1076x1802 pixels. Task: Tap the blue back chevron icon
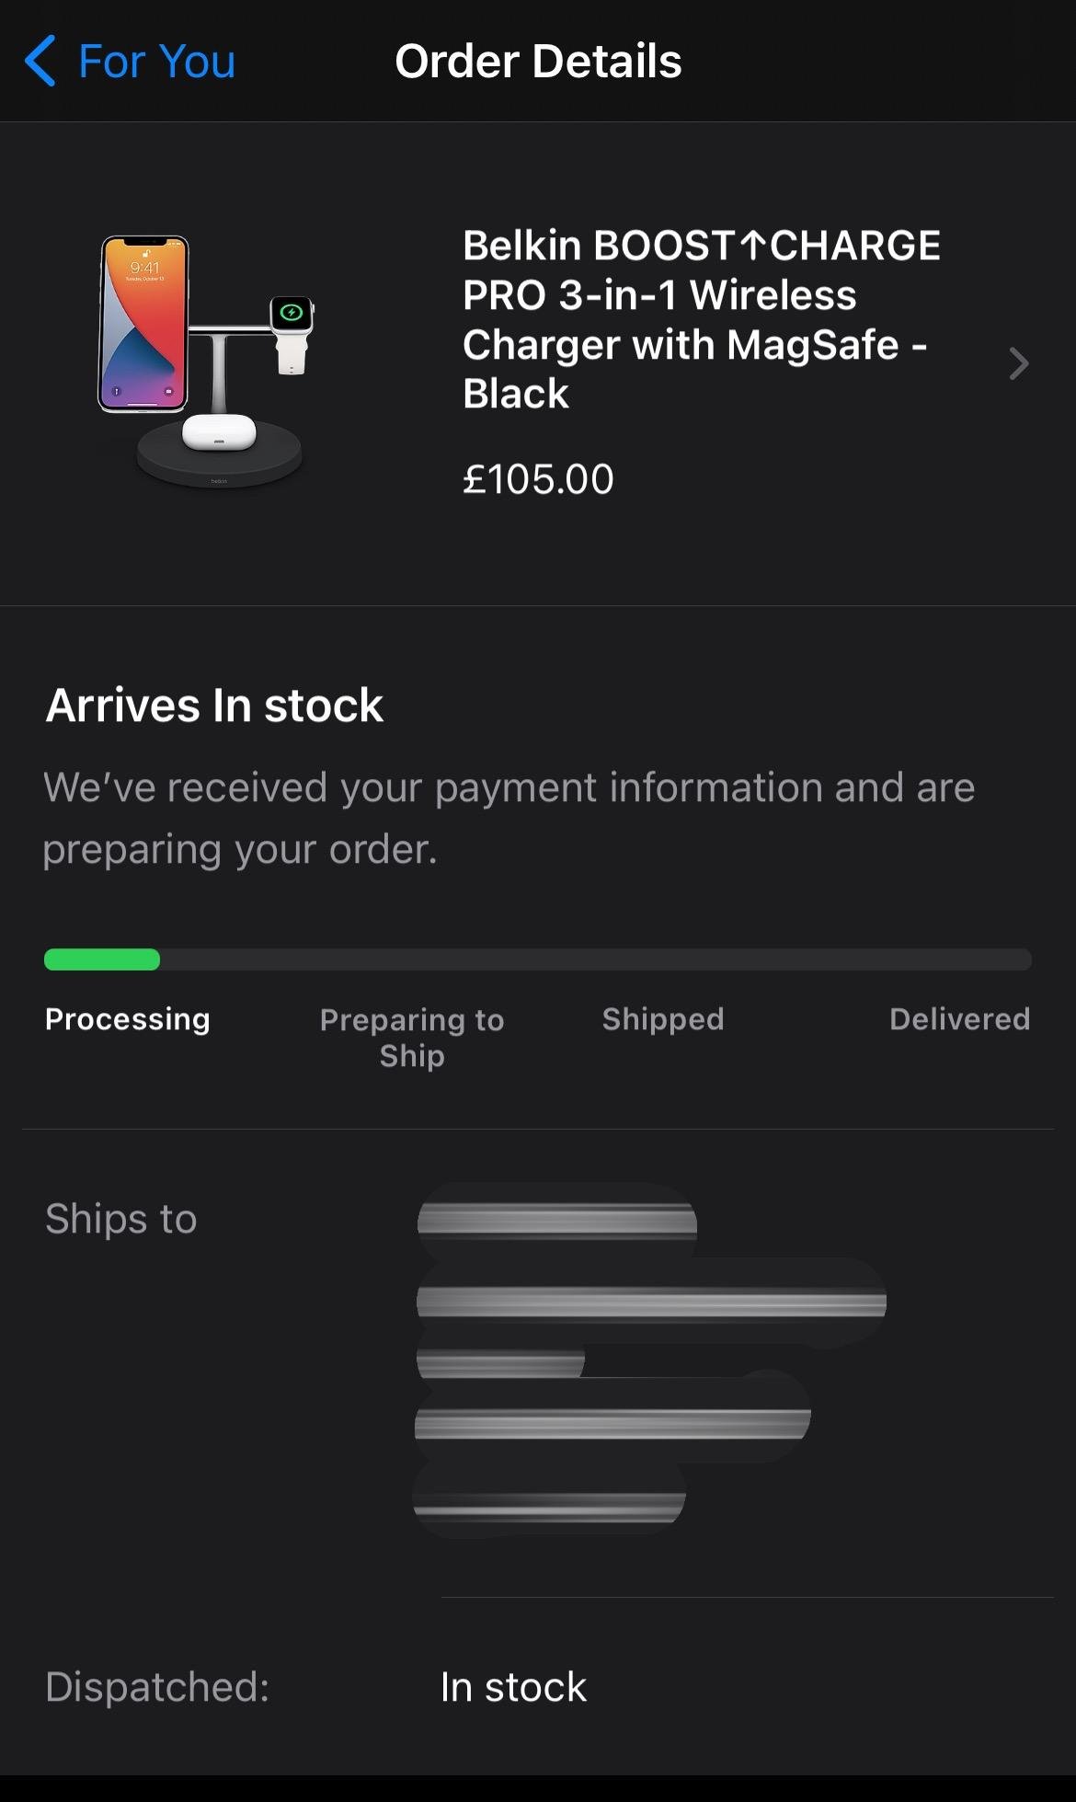40,62
